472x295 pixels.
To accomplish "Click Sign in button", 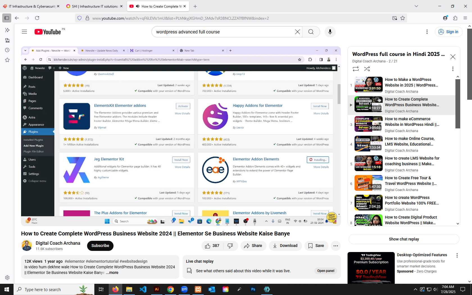I will (449, 32).
